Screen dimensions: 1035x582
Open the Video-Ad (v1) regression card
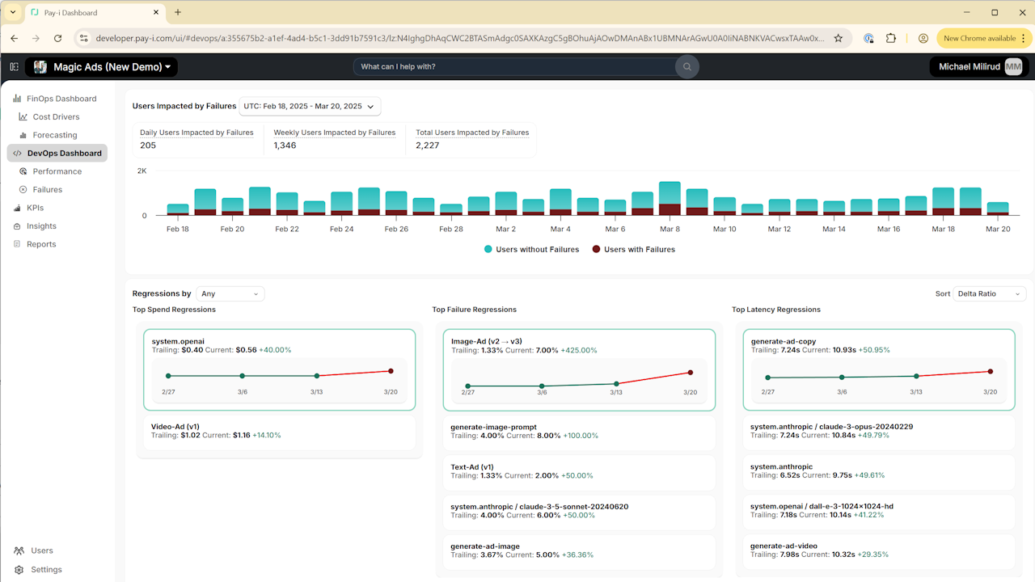tap(279, 431)
